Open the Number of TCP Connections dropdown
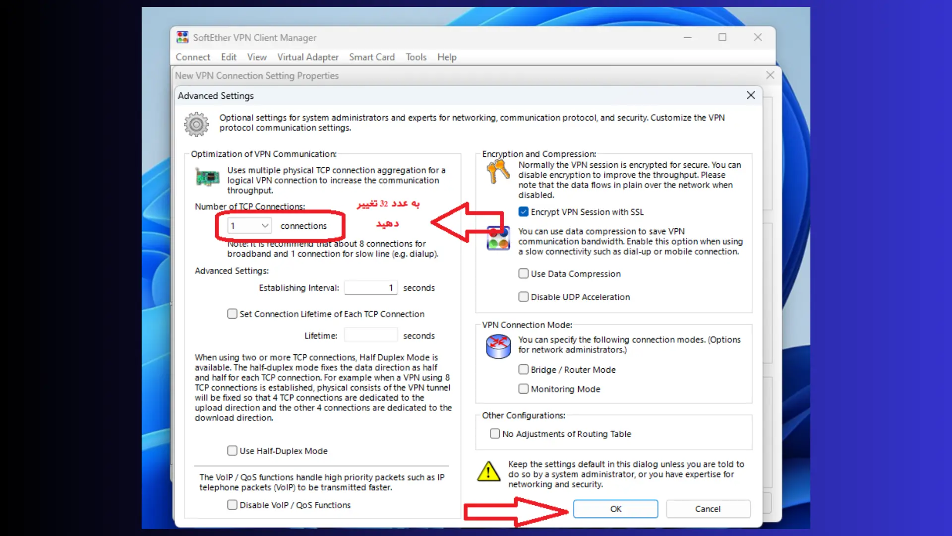Image resolution: width=952 pixels, height=536 pixels. (x=249, y=226)
